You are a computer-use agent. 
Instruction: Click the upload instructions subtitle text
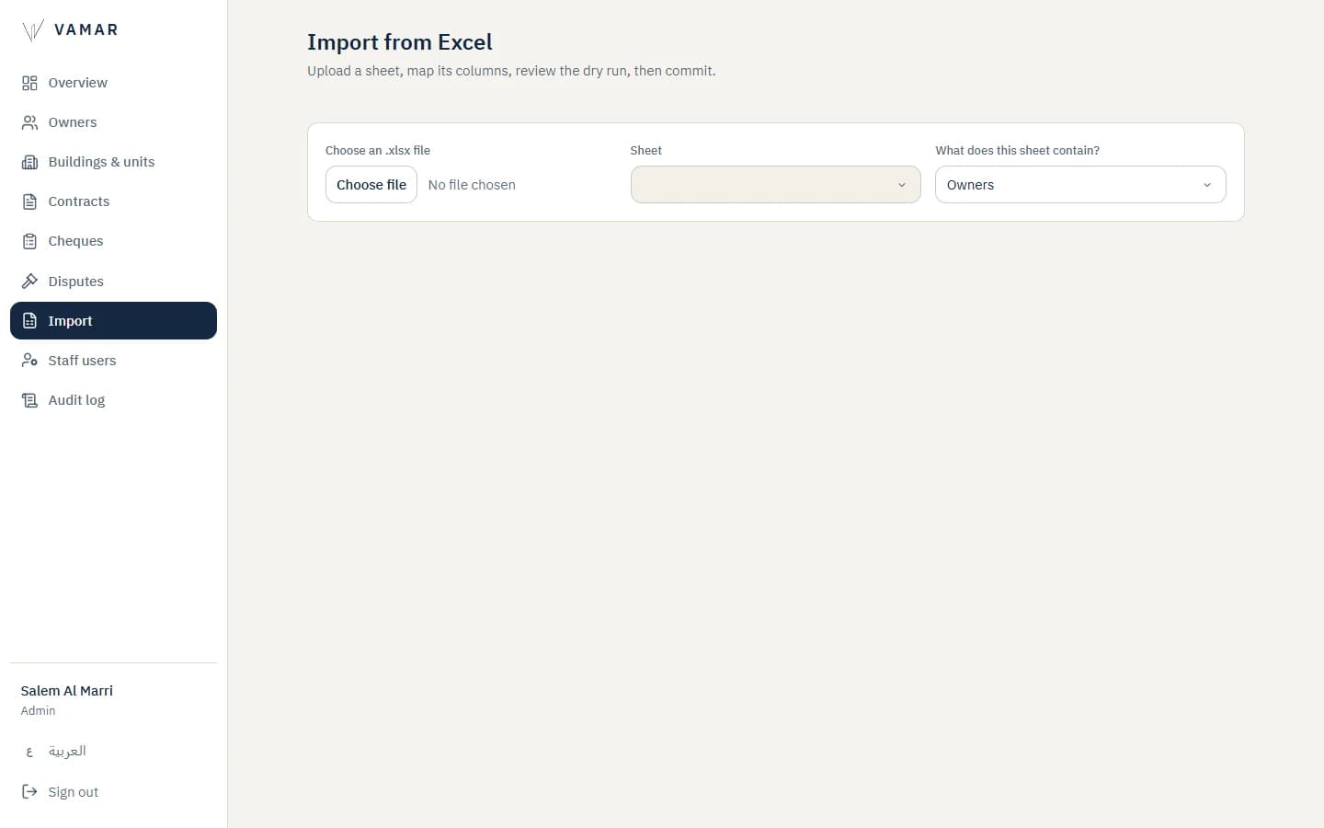[511, 71]
